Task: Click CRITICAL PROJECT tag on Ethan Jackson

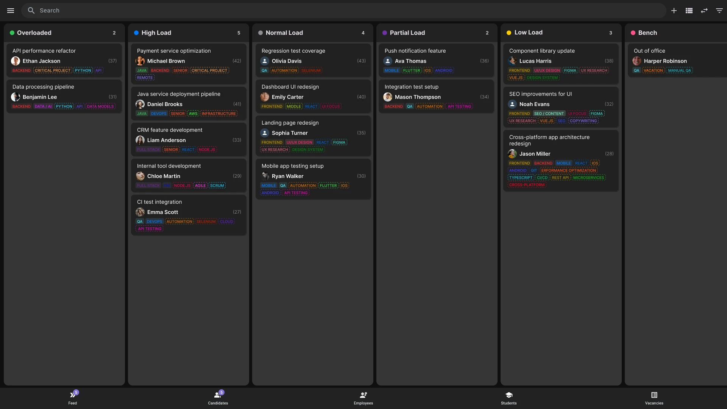Action: (x=53, y=70)
